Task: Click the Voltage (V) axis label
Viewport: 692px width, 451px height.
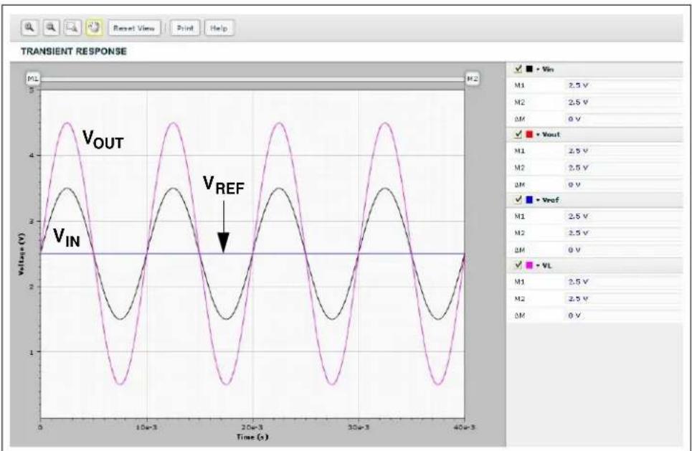Action: coord(21,255)
